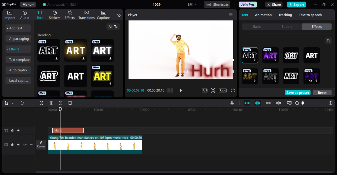Click the microphone record voiceover icon
The width and height of the screenshot is (337, 175).
pos(232,103)
